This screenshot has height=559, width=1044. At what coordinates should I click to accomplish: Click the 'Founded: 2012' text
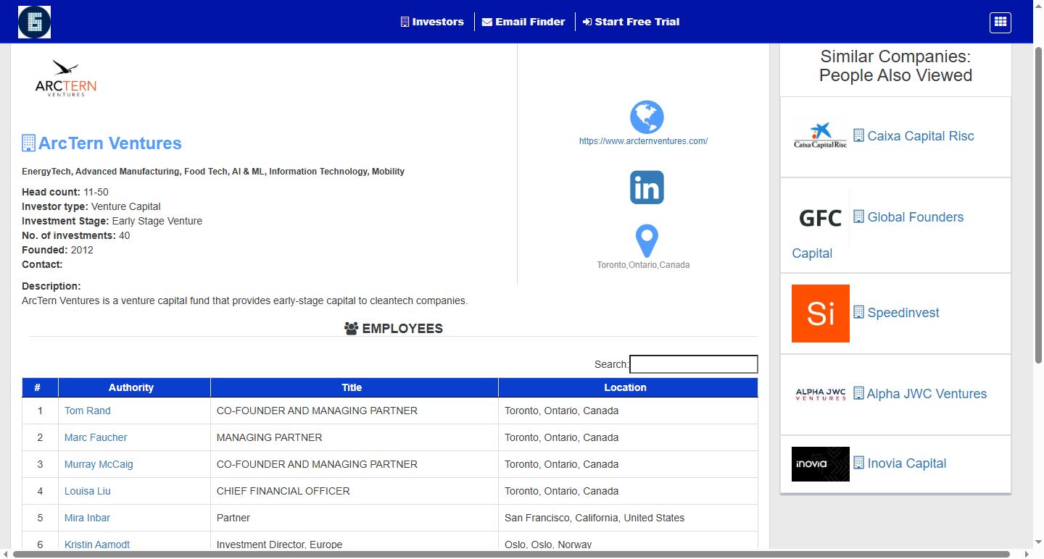click(x=57, y=250)
